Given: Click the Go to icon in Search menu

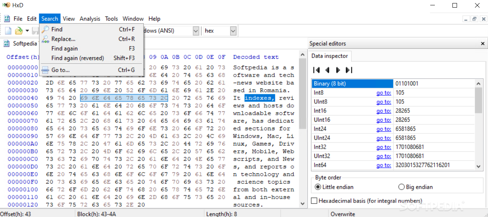Looking at the screenshot, I should coord(46,70).
